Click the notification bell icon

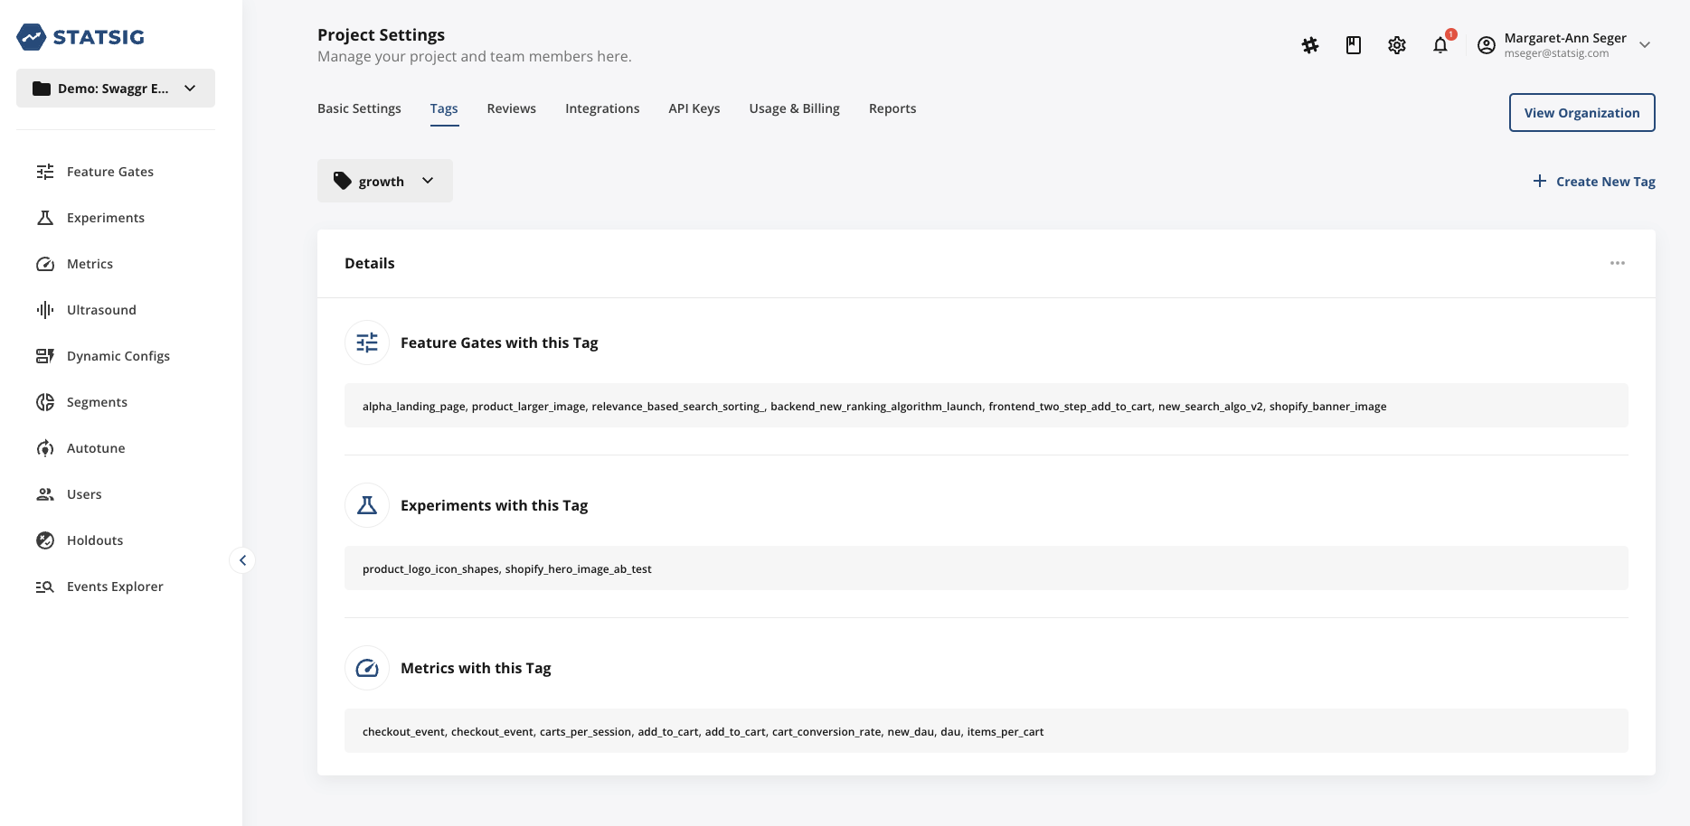tap(1440, 45)
